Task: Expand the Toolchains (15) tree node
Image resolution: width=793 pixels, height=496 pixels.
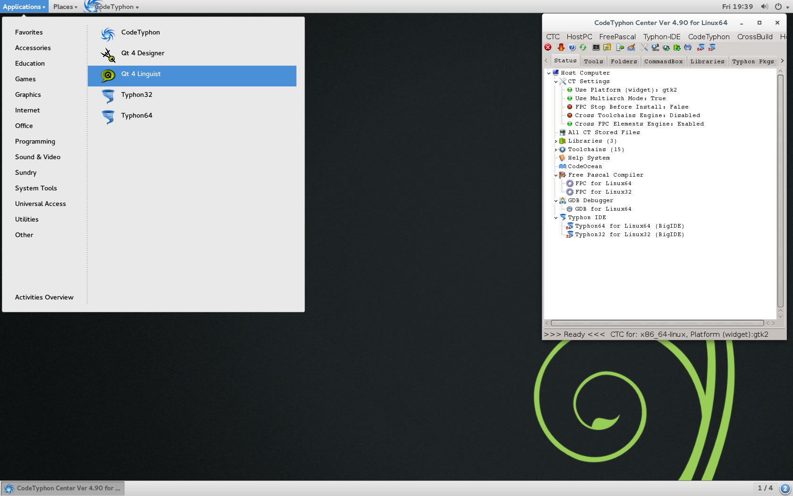Action: point(556,150)
